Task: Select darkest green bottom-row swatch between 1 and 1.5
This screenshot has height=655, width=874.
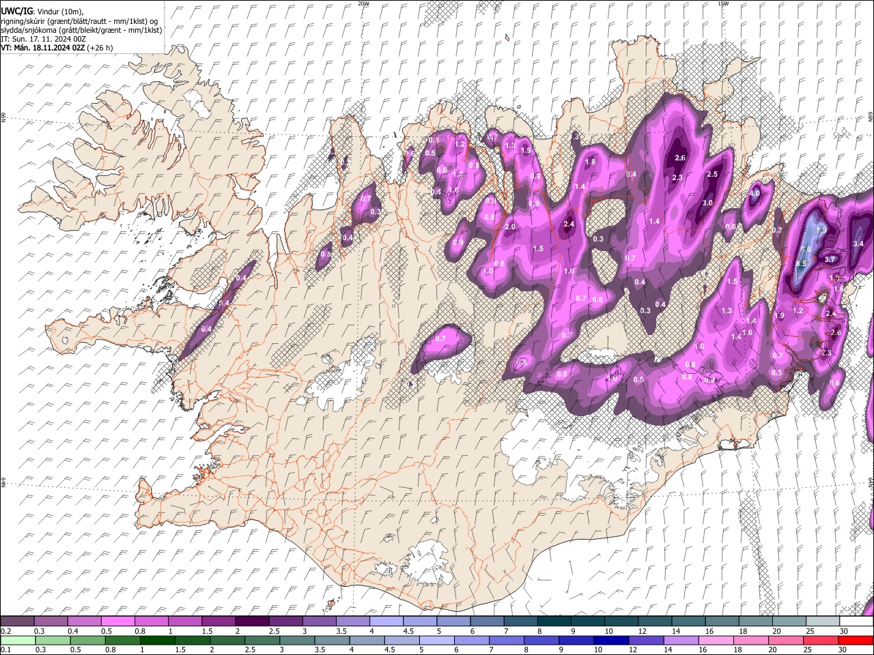Action: click(x=157, y=640)
